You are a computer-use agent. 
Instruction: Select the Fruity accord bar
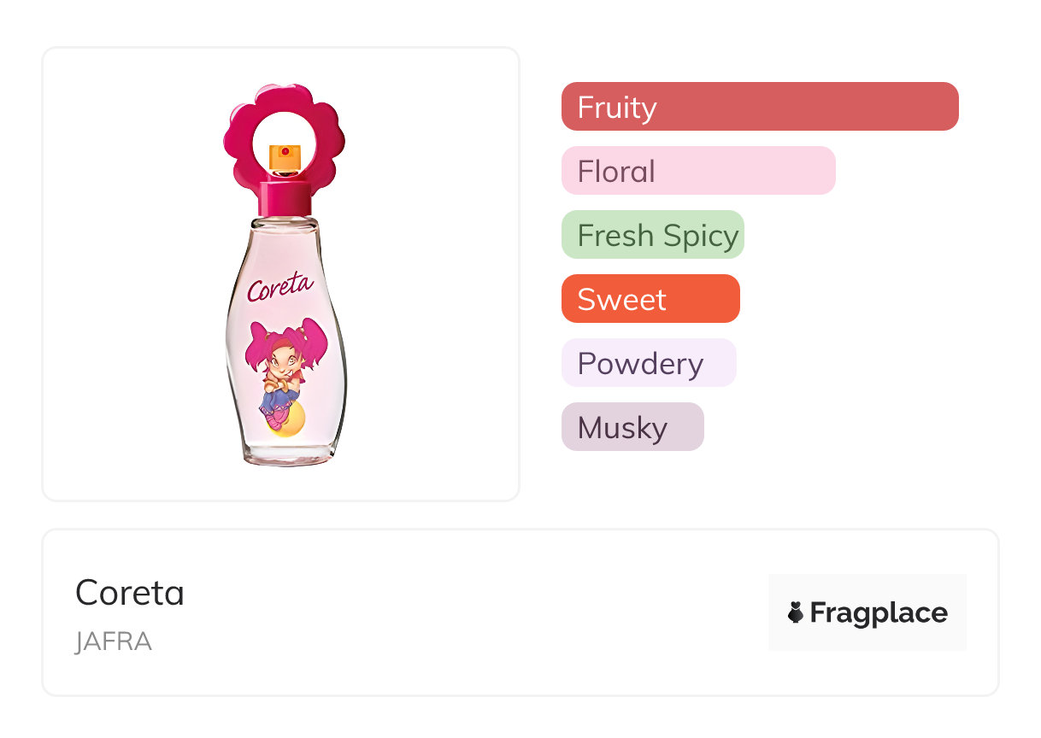(759, 107)
